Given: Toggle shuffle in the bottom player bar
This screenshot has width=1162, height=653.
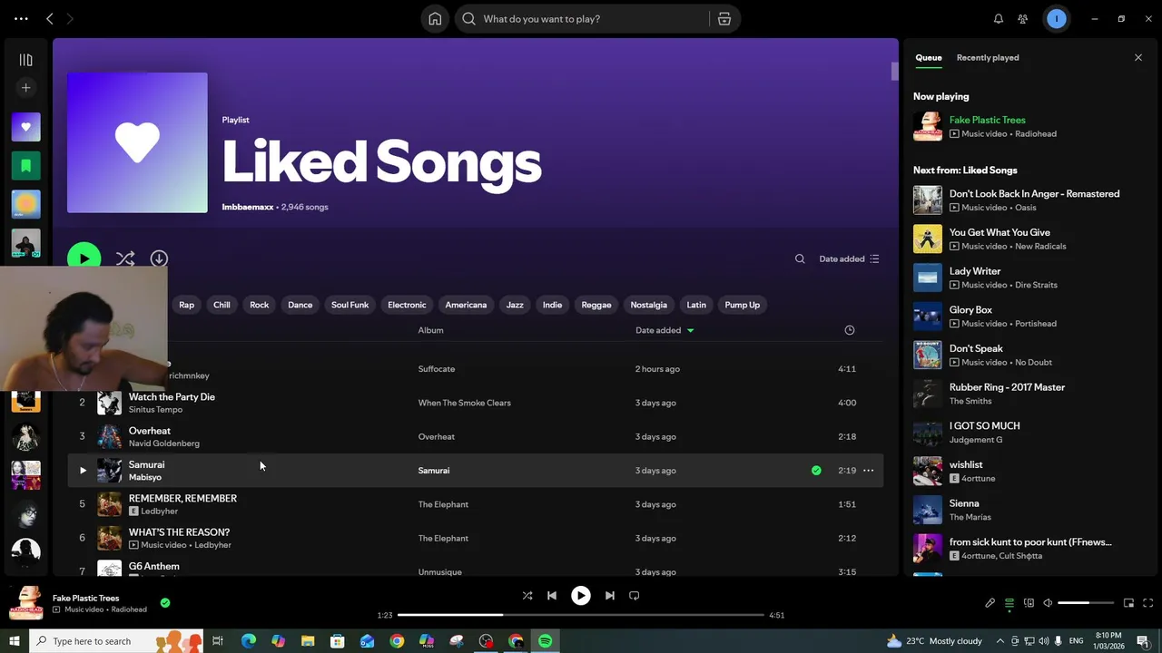Looking at the screenshot, I should tap(527, 596).
